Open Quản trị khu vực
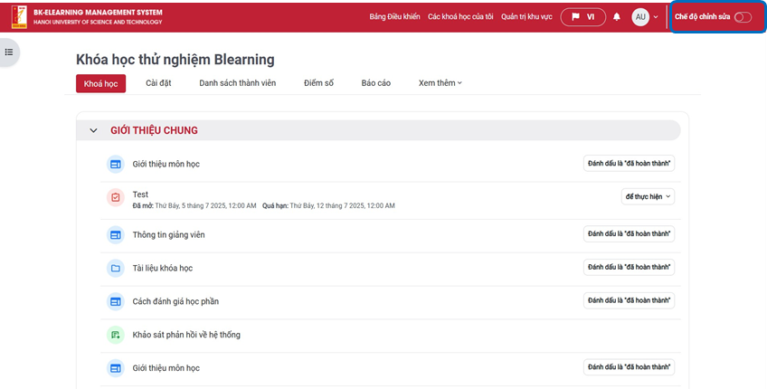The height and width of the screenshot is (389, 767). [526, 17]
